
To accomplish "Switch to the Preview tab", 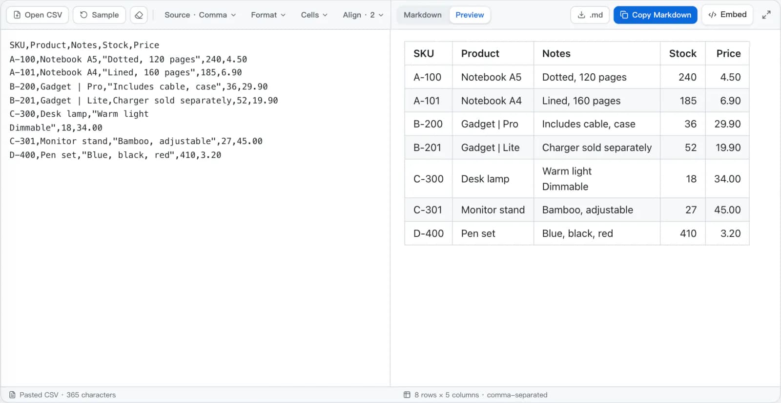I will (470, 15).
